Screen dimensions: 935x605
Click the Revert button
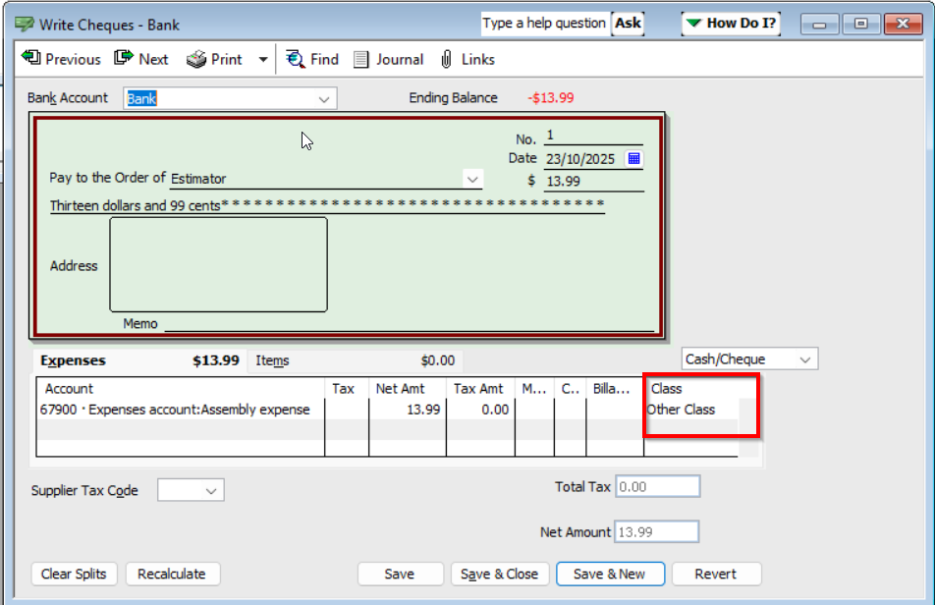716,574
